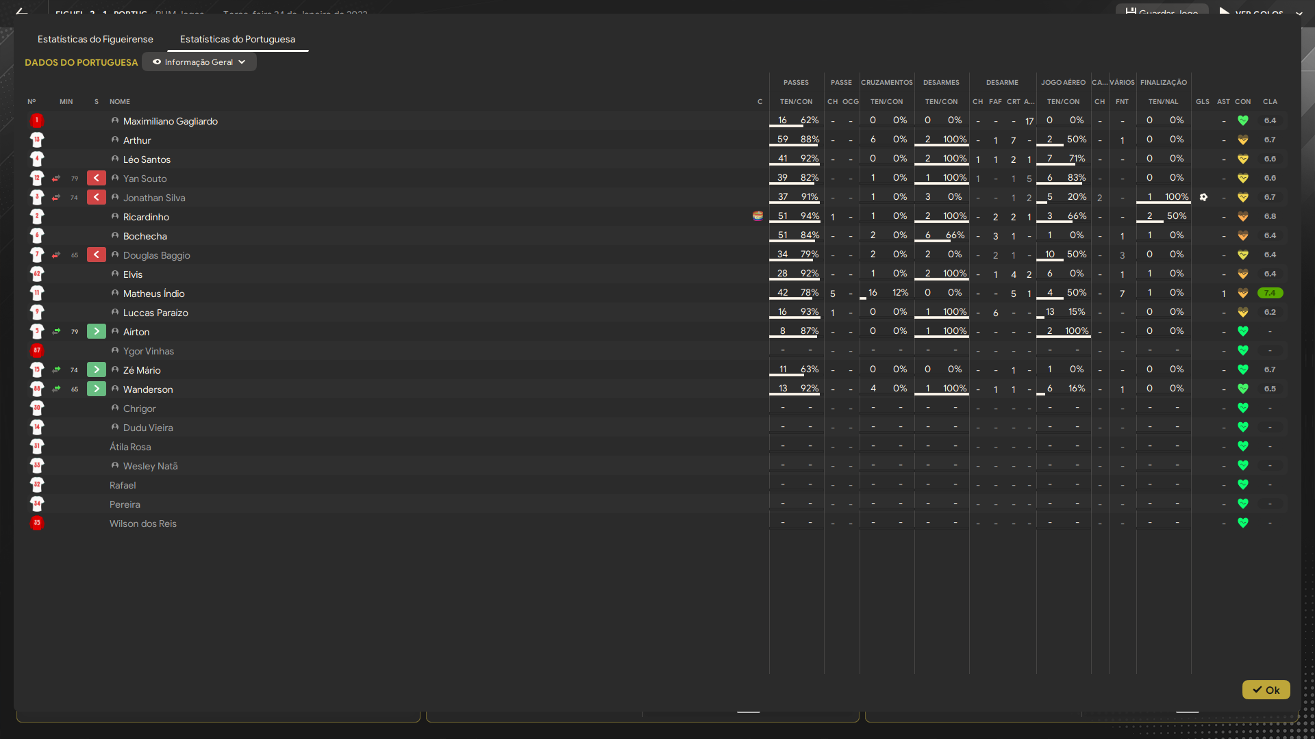Click the PASSES column group header
1315x739 pixels.
click(796, 82)
